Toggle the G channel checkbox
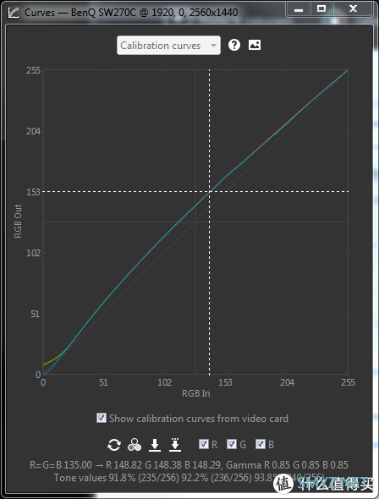 (x=232, y=444)
